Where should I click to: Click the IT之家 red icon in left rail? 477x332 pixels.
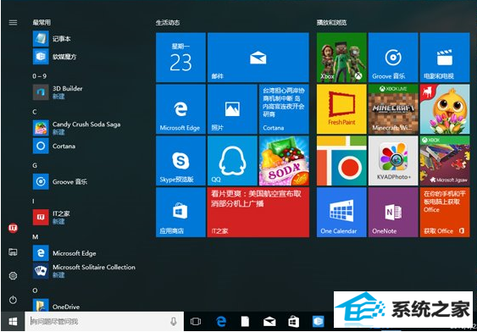(x=13, y=228)
